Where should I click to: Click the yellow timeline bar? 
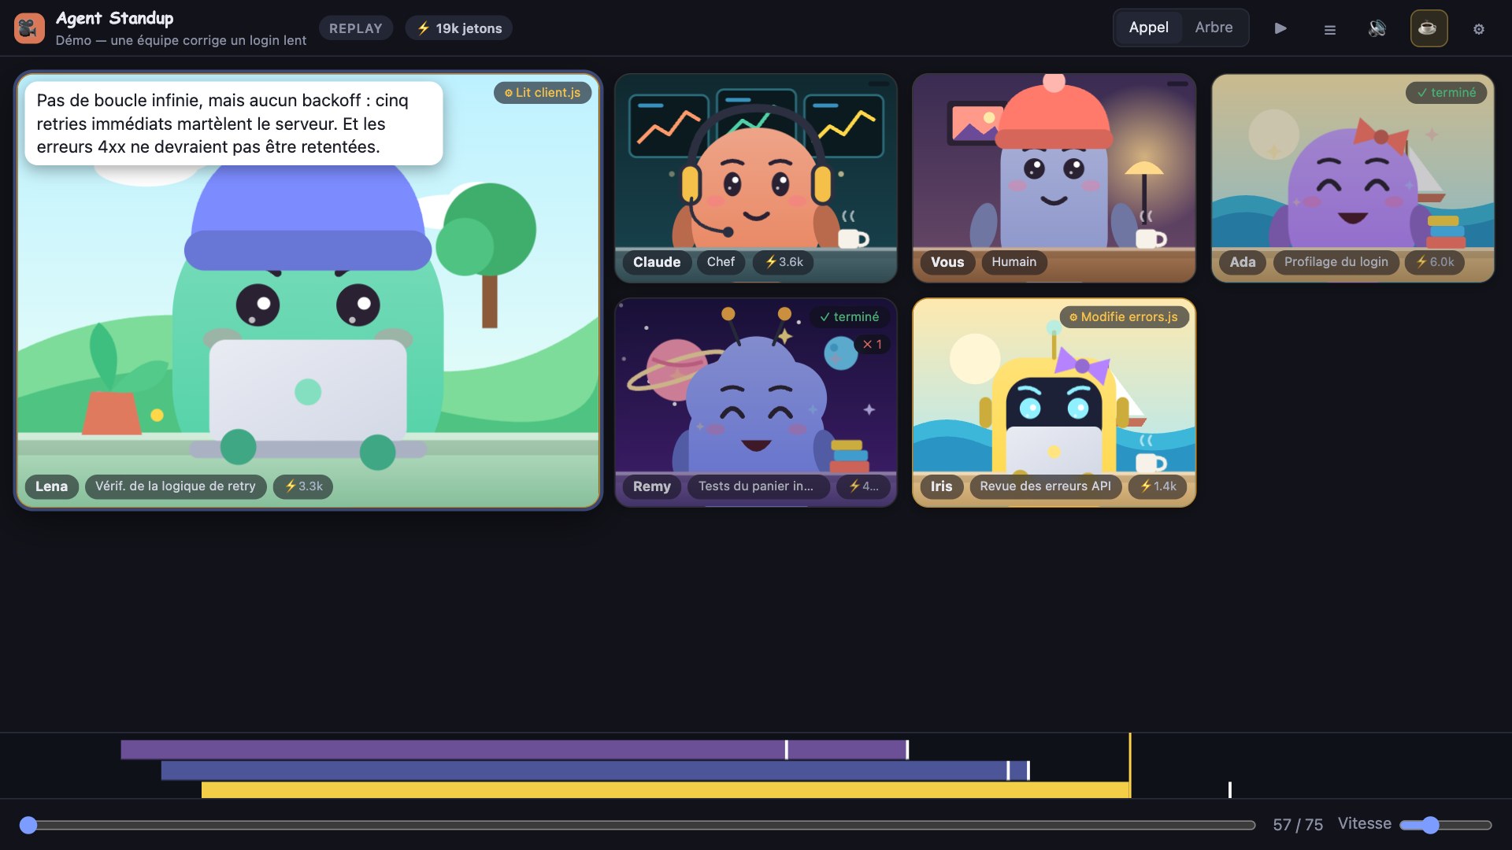(x=665, y=790)
